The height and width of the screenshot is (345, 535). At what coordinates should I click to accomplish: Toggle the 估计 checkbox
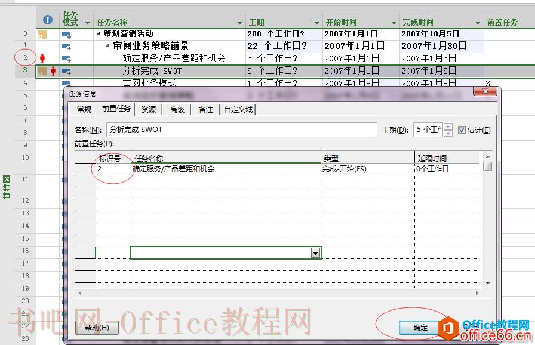click(x=462, y=130)
